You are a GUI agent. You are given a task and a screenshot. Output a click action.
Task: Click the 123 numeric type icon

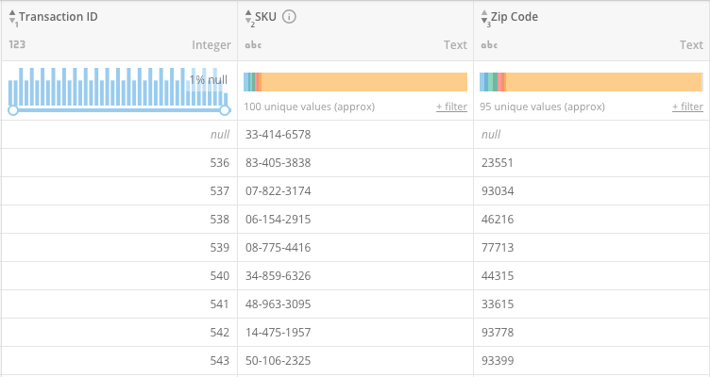tap(16, 45)
